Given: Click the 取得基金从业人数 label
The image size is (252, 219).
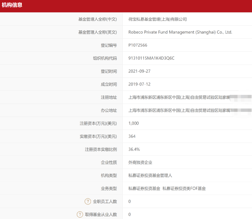Looking at the screenshot, I should 101,214.
